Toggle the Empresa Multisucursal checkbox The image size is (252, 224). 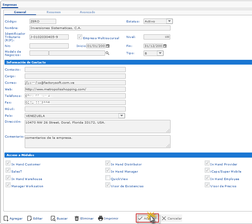(x=80, y=37)
